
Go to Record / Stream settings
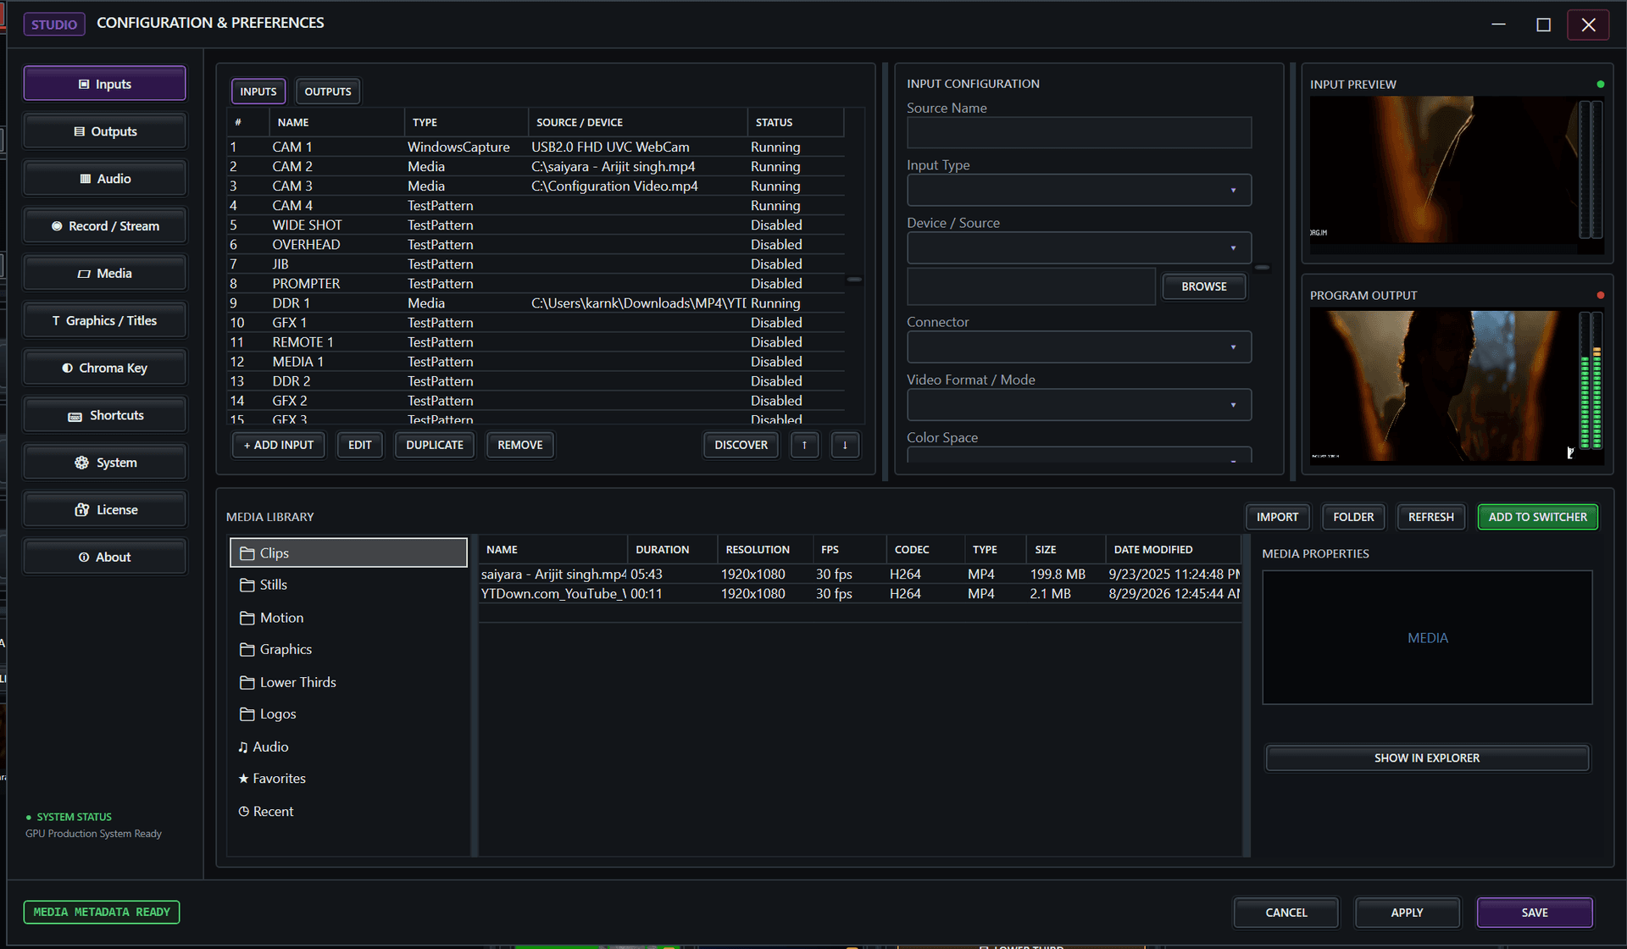(104, 226)
